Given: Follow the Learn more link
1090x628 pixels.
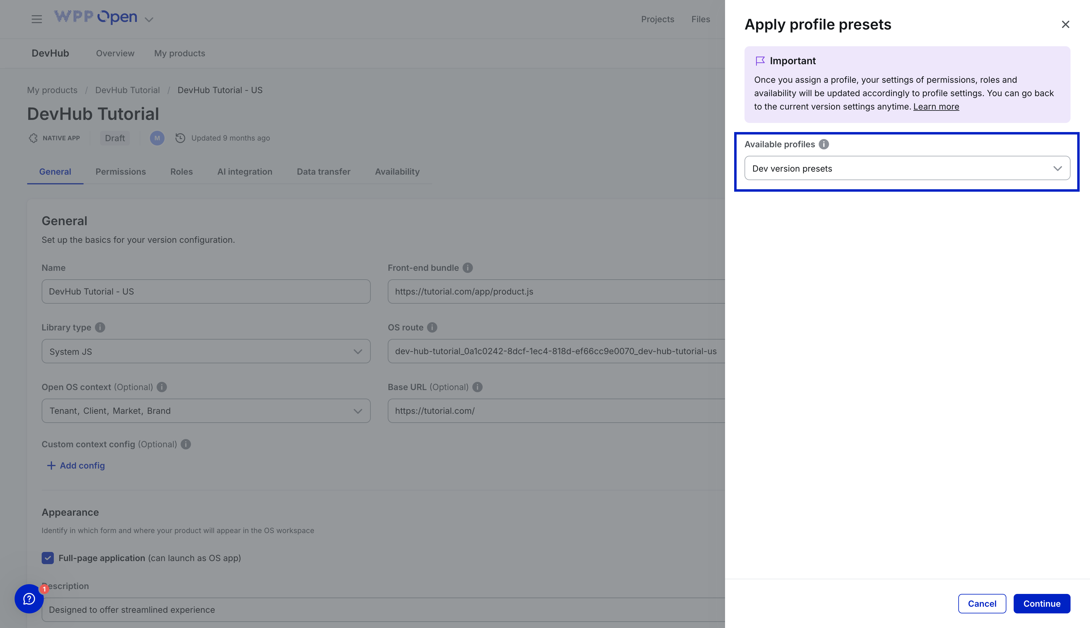Looking at the screenshot, I should coord(936,106).
